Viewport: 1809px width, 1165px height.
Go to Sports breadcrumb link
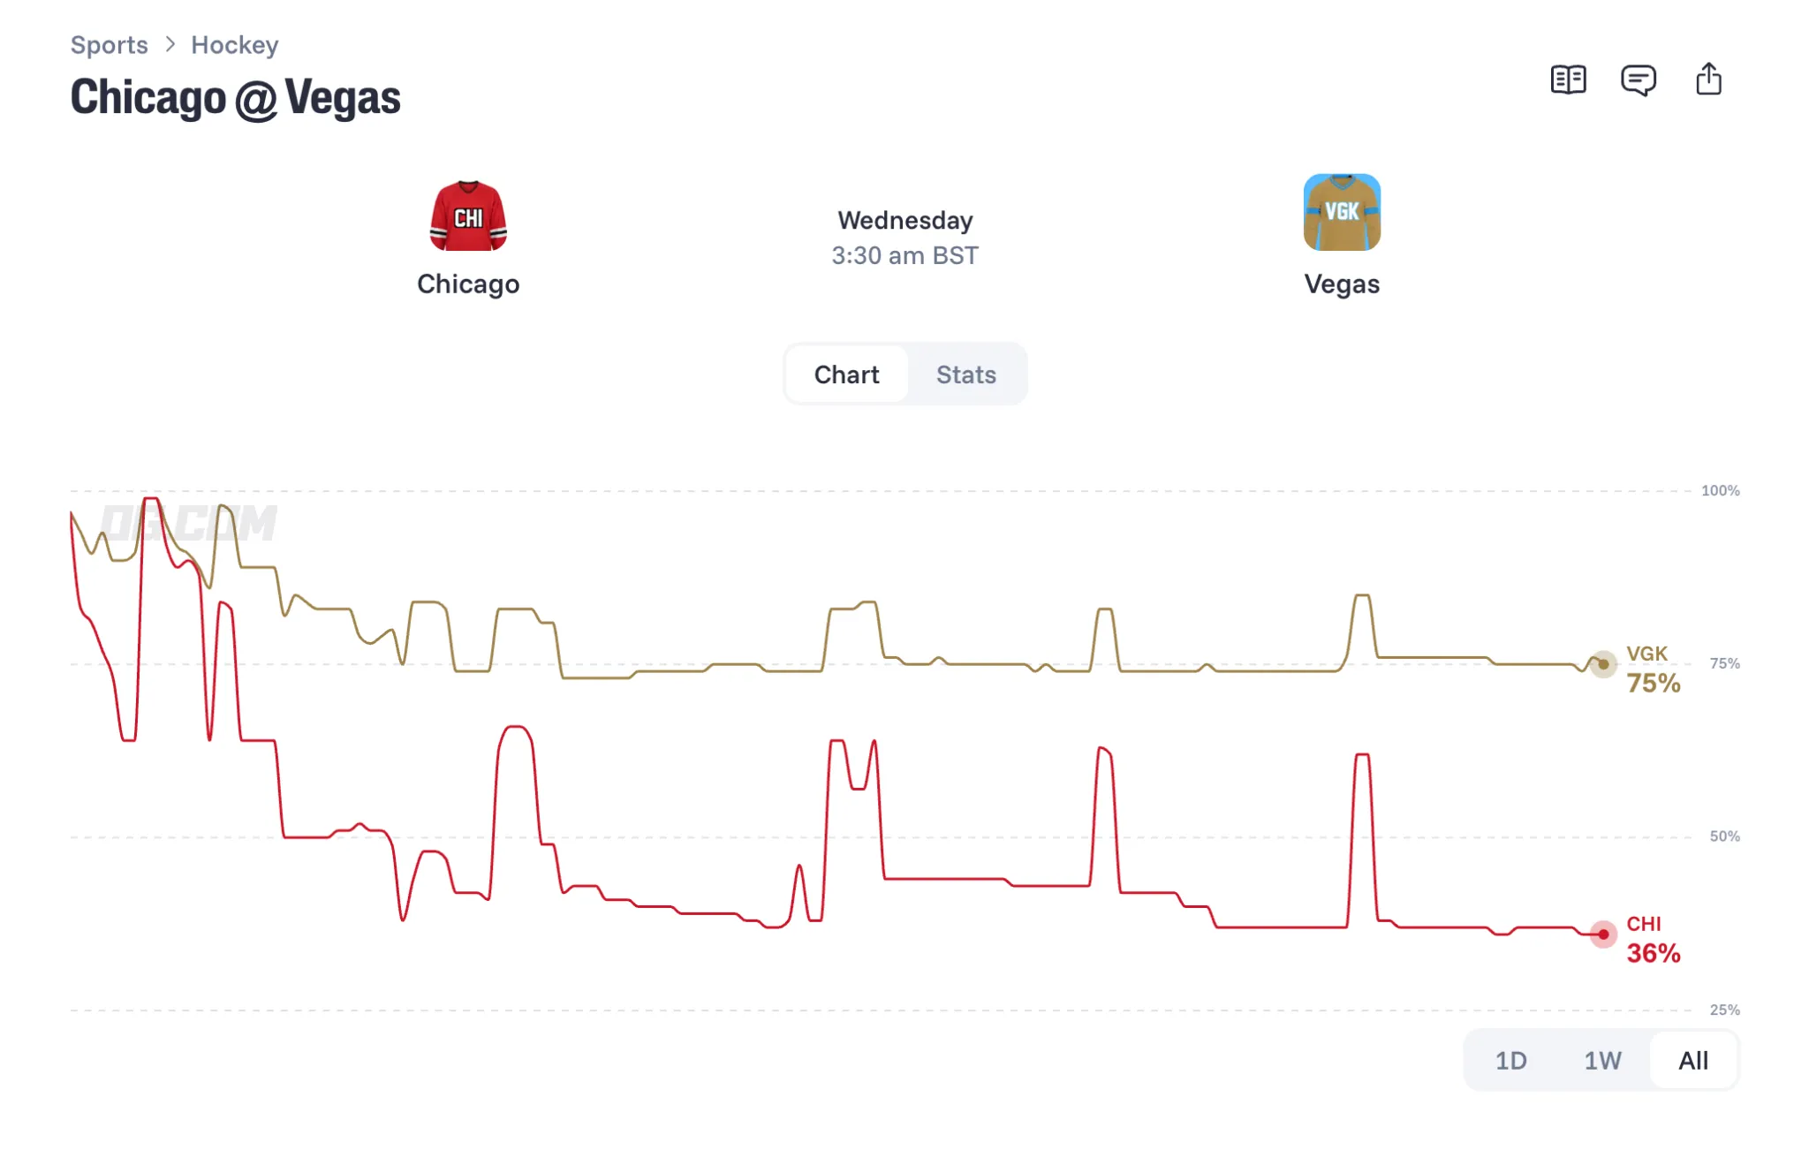click(110, 44)
